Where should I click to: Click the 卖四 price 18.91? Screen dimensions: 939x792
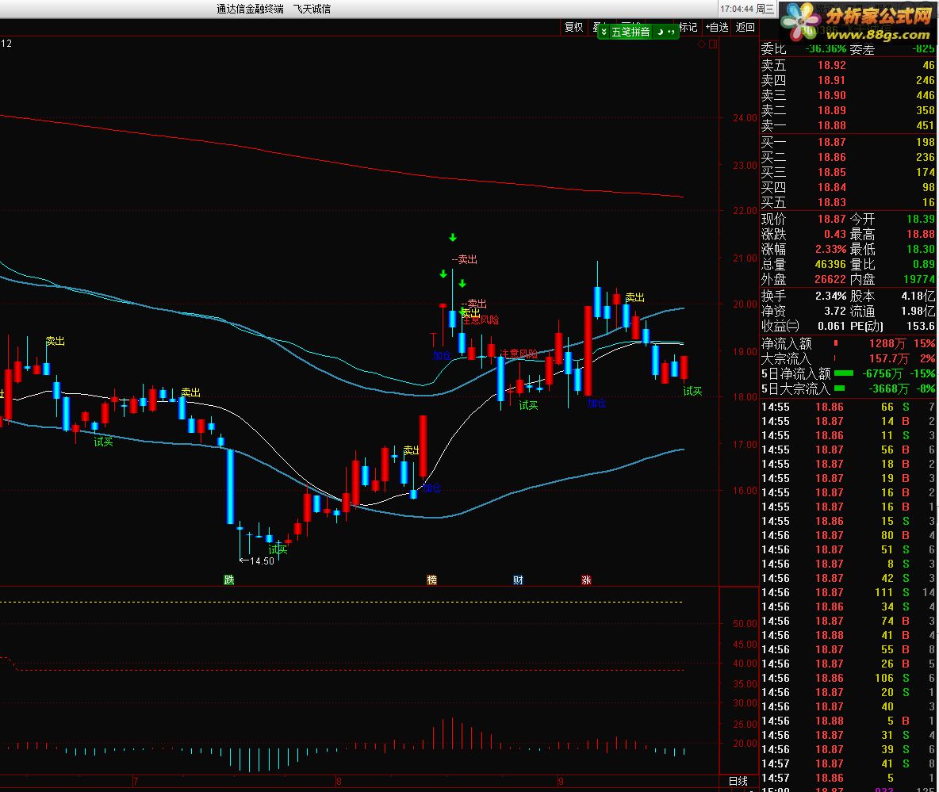[832, 80]
